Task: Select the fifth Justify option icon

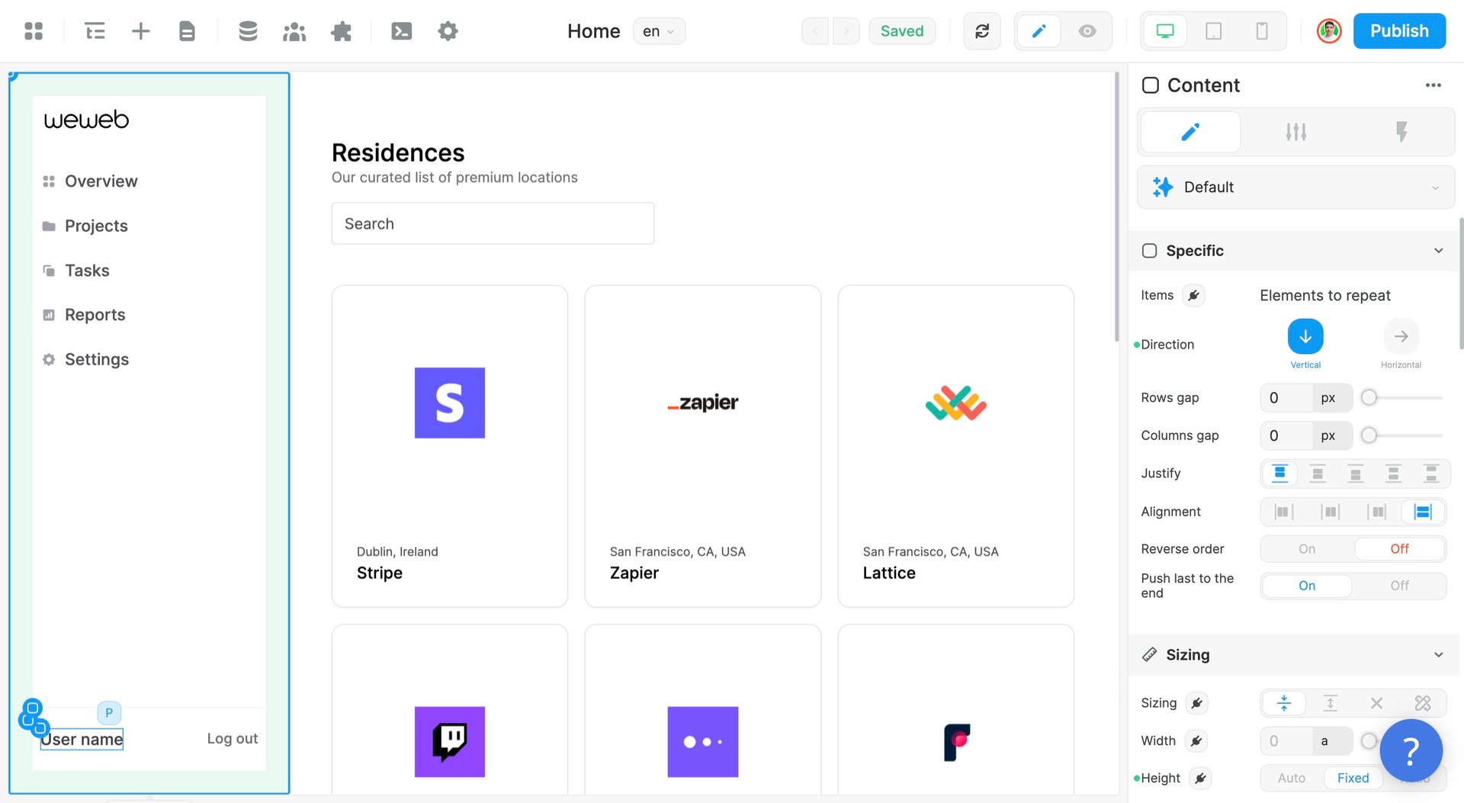Action: click(1431, 474)
